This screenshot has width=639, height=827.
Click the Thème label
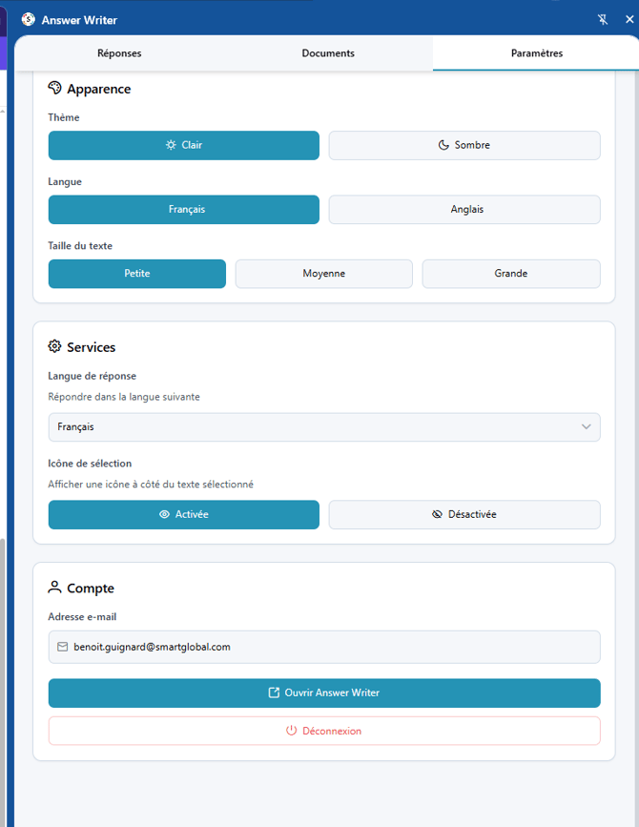[x=64, y=117]
